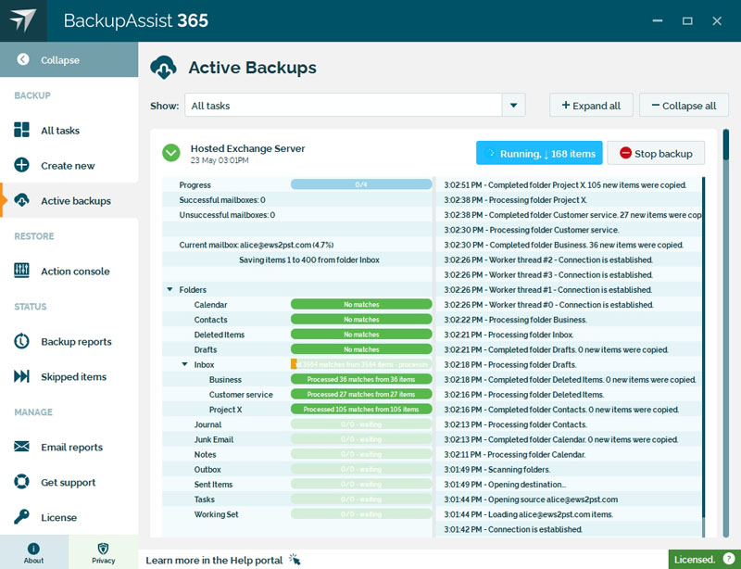741x569 pixels.
Task: Collapse the Folders tree node
Action: pos(170,289)
